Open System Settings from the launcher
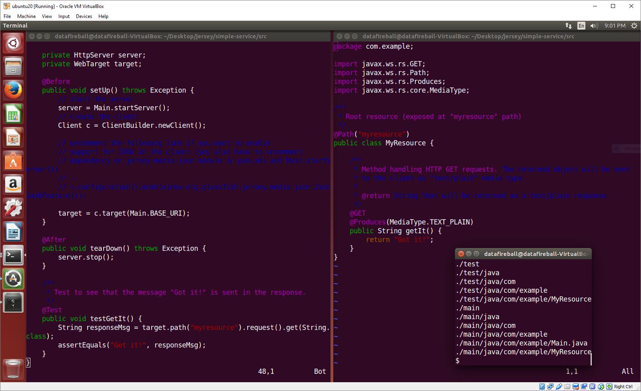641x391 pixels. 13,208
